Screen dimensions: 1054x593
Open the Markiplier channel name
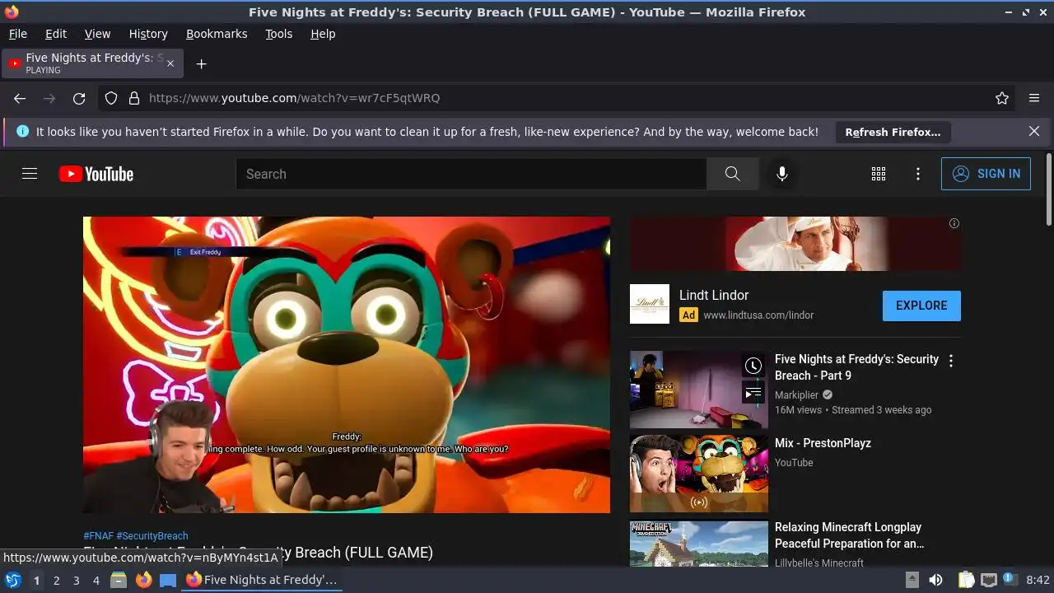pos(797,395)
